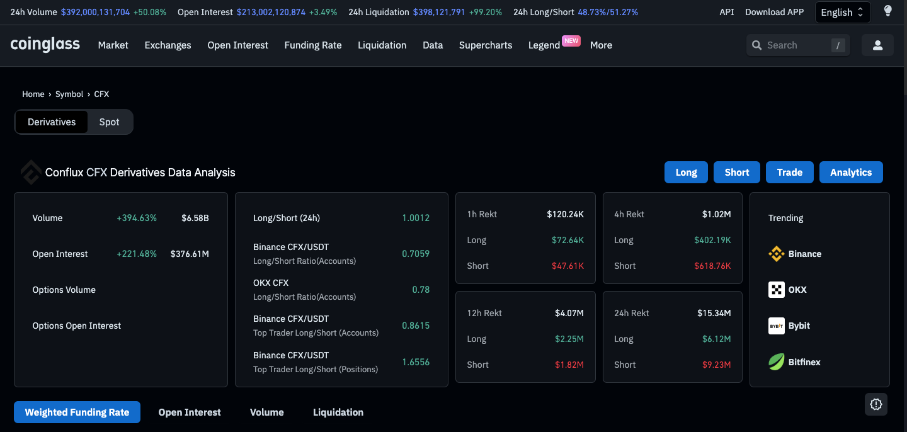Click the blue Long button
The width and height of the screenshot is (907, 432).
click(687, 172)
